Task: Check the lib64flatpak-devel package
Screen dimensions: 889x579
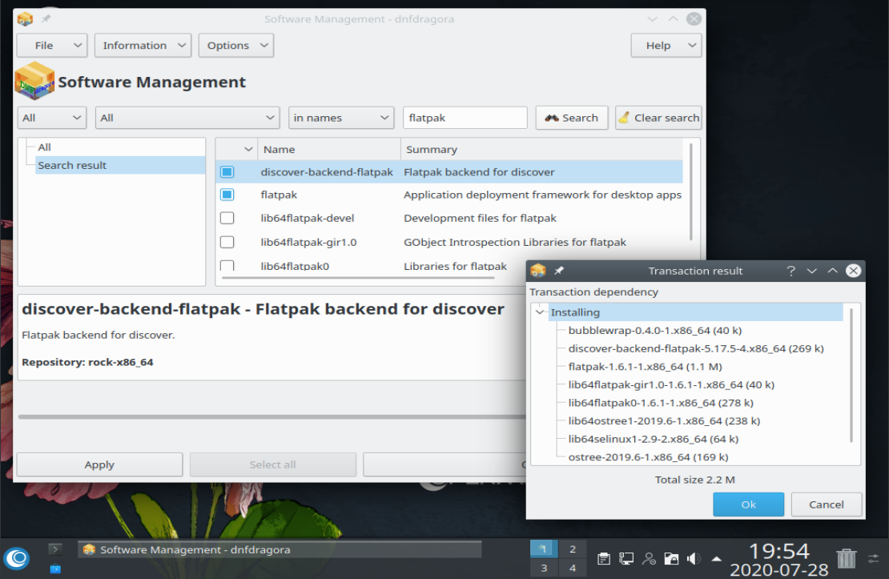Action: [x=227, y=218]
